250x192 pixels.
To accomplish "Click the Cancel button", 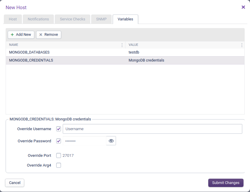I will click(14, 183).
